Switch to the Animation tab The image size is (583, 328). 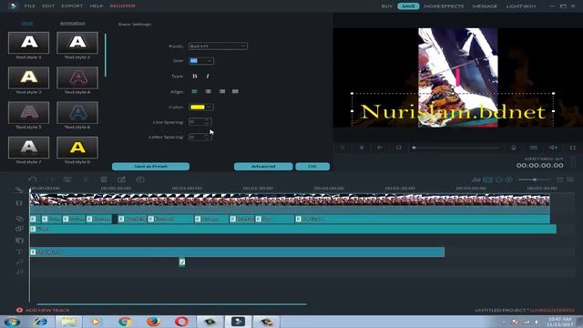73,23
